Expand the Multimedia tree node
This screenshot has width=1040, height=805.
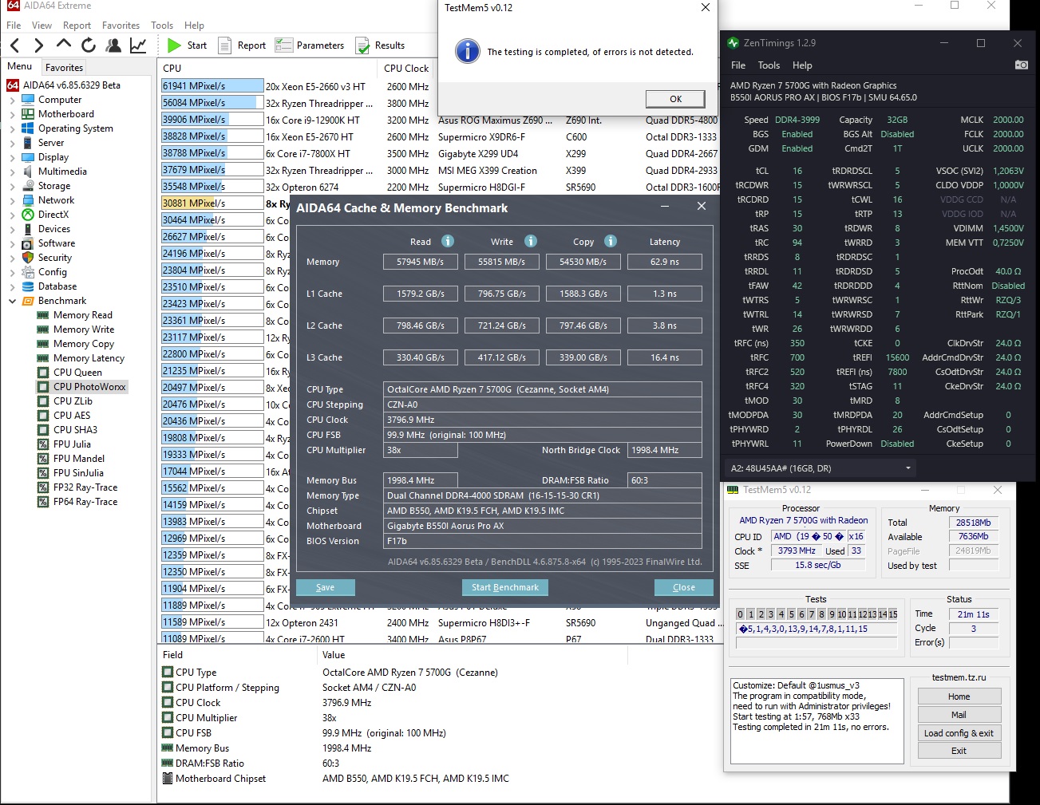12,172
